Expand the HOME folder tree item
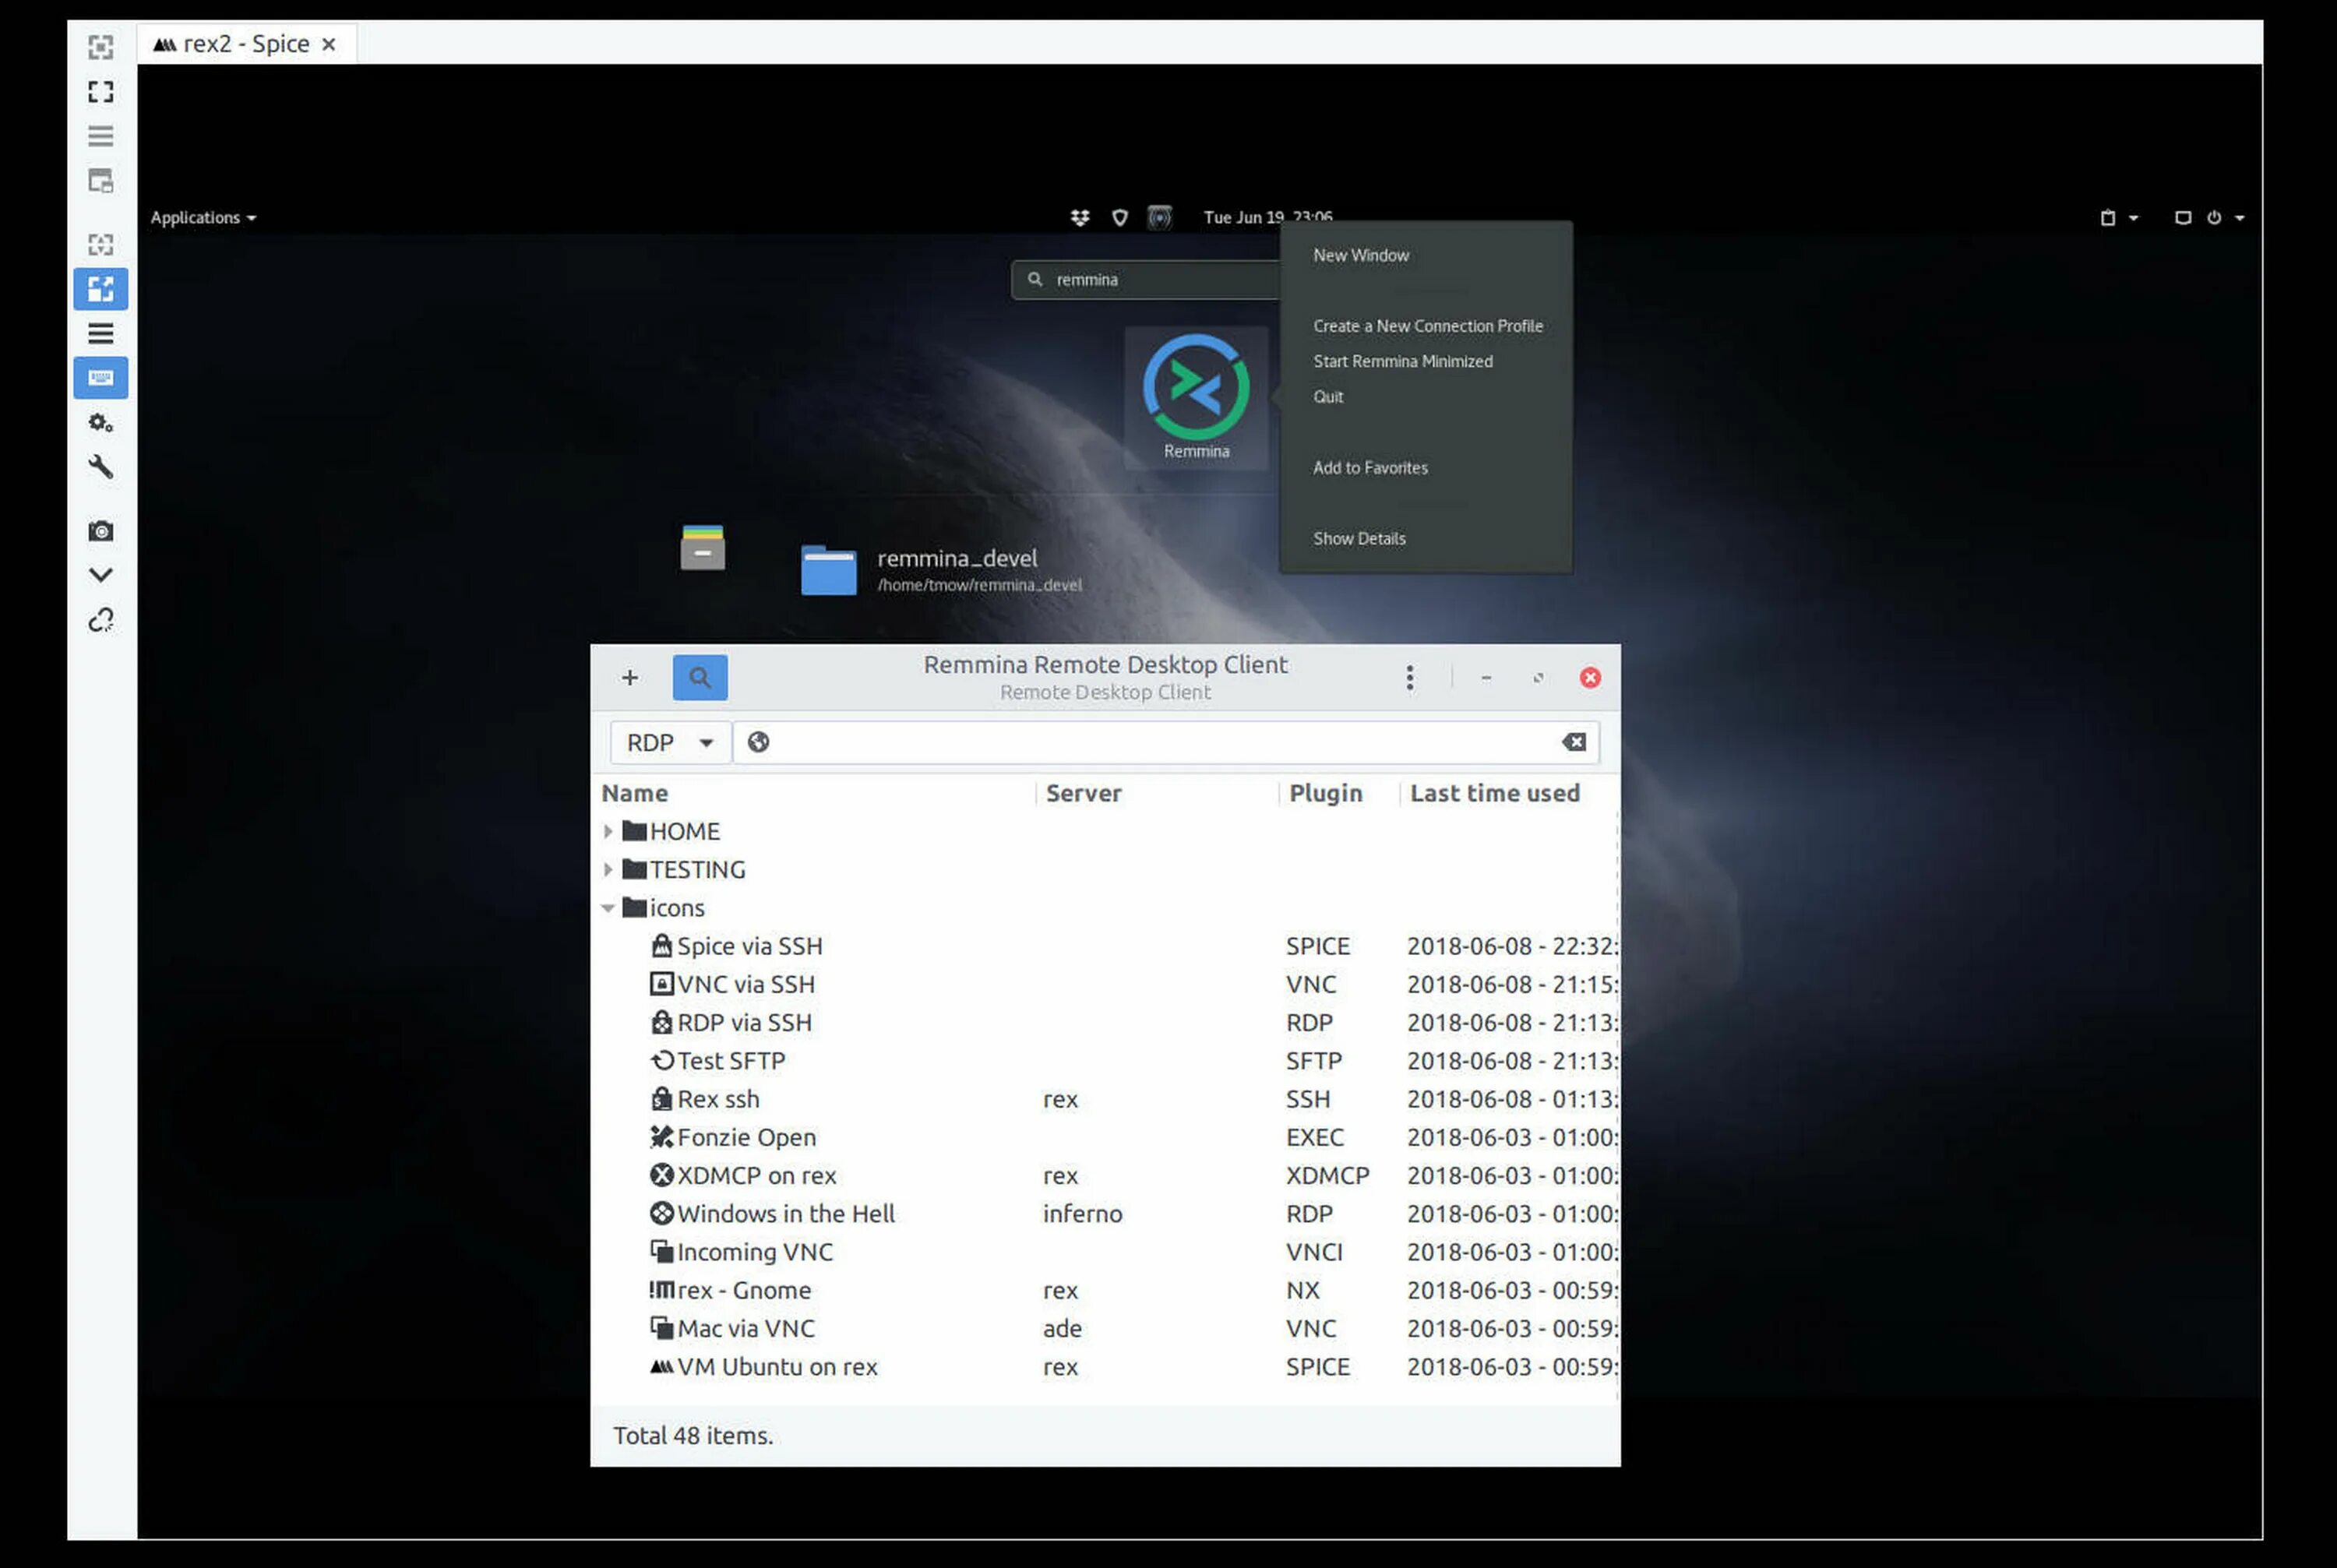The image size is (2337, 1568). click(608, 830)
